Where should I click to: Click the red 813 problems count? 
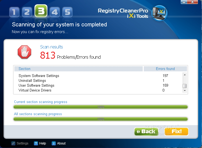pyautogui.click(x=48, y=55)
